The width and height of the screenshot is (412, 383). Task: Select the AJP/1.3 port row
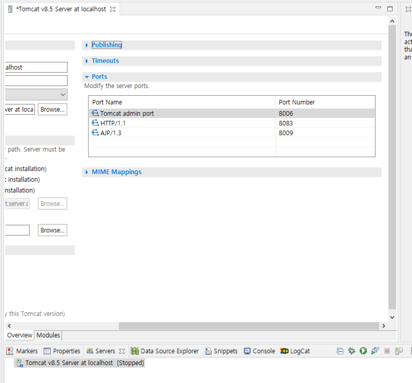232,133
